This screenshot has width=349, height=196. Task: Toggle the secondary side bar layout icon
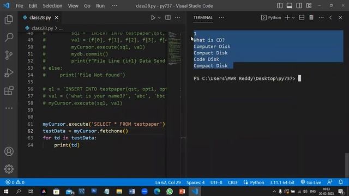[x=299, y=5]
